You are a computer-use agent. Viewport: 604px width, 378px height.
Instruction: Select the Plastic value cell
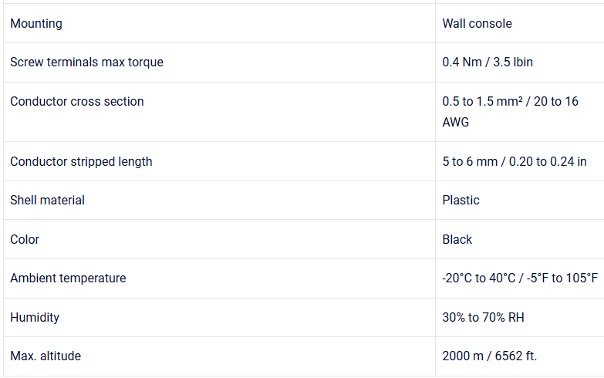461,200
